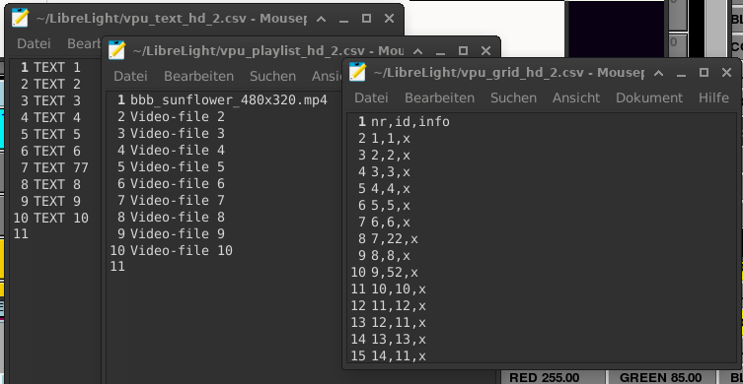Image resolution: width=743 pixels, height=384 pixels.
Task: Click the GREEN 85.00 value in background app
Action: pyautogui.click(x=660, y=378)
